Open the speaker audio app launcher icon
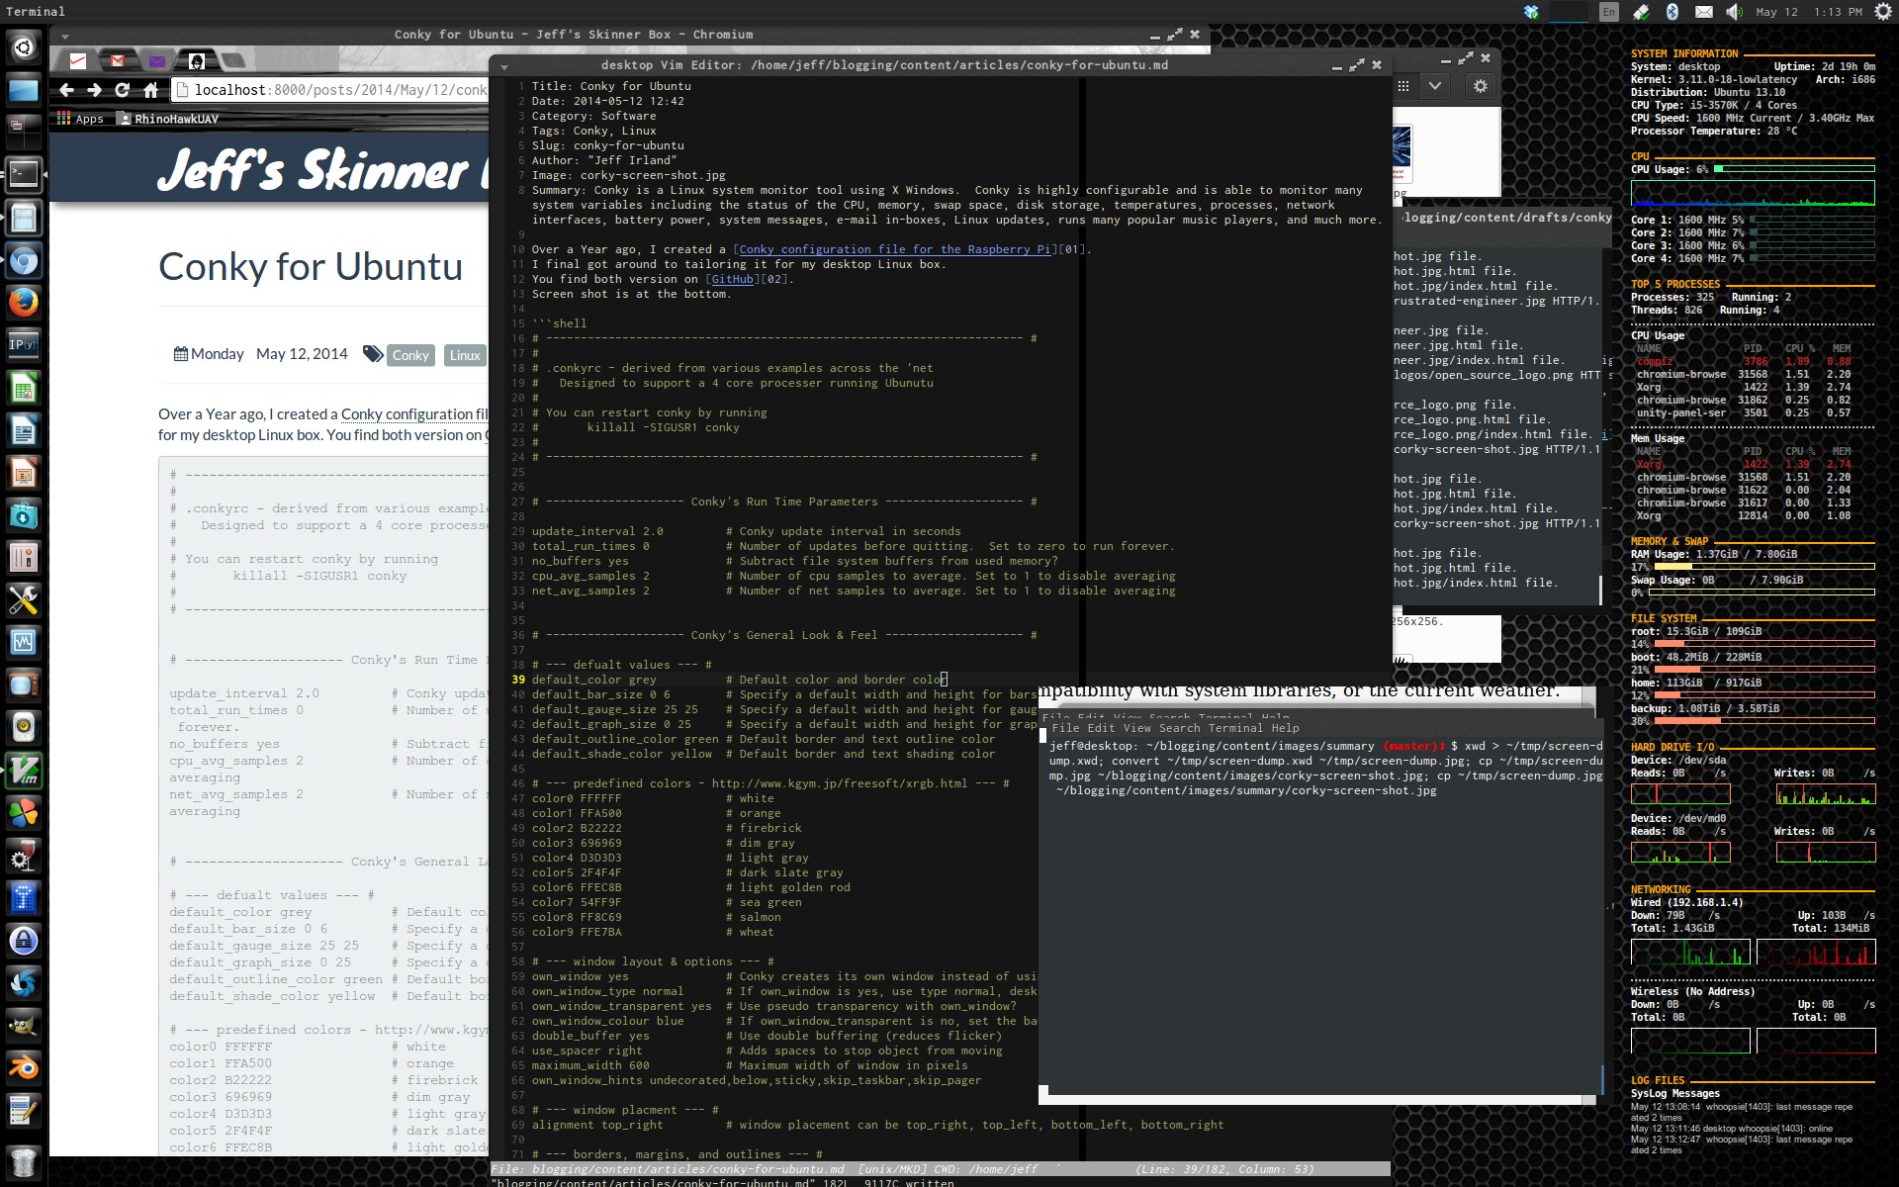This screenshot has width=1899, height=1187. pos(24,727)
